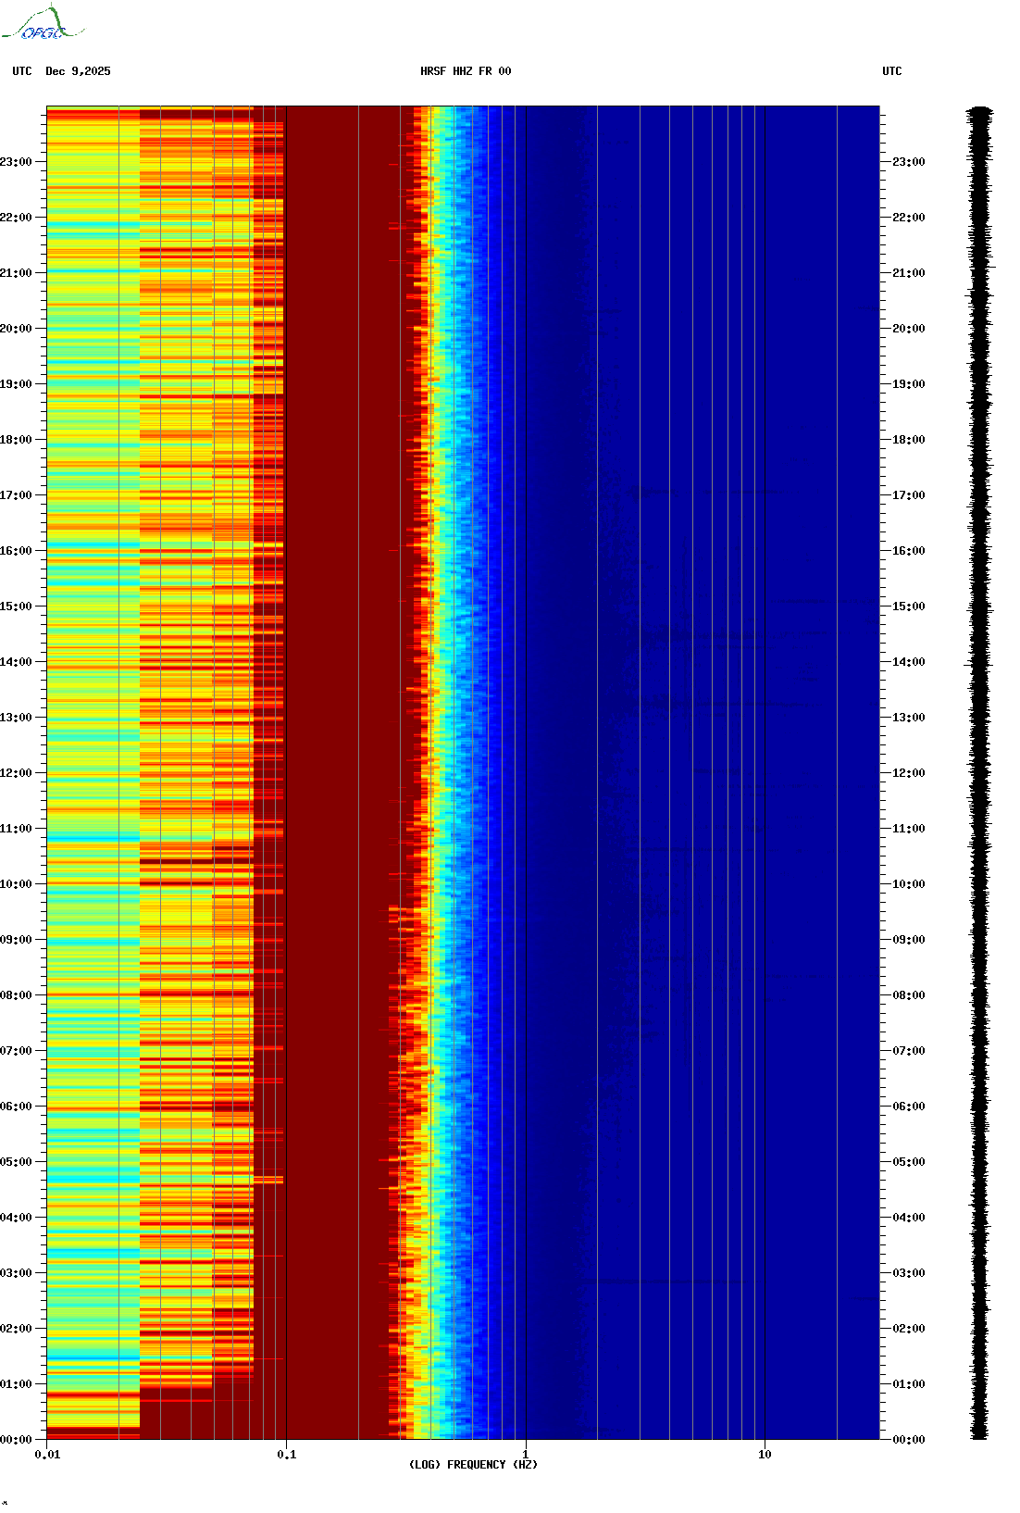Select the 00:00 tick on the left axis
Image resolution: width=1020 pixels, height=1513 pixels.
point(17,1440)
